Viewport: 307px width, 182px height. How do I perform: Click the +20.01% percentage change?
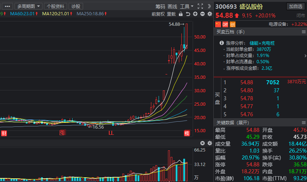point(265,16)
